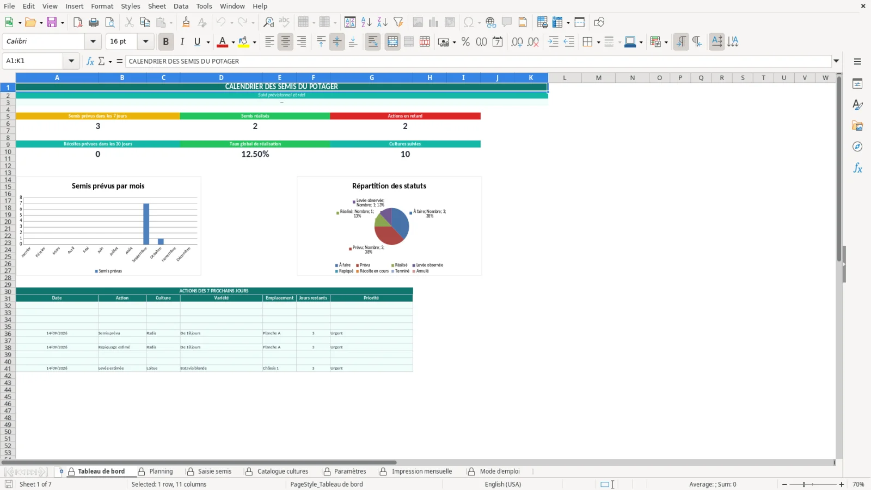This screenshot has height=490, width=871.
Task: Apply yellow background color swatch
Action: tap(243, 42)
